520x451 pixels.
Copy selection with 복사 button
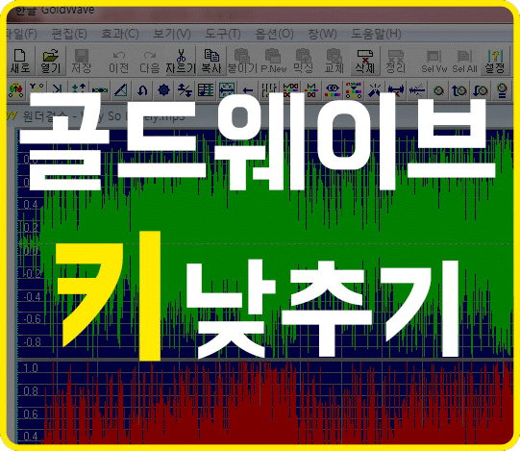point(211,61)
